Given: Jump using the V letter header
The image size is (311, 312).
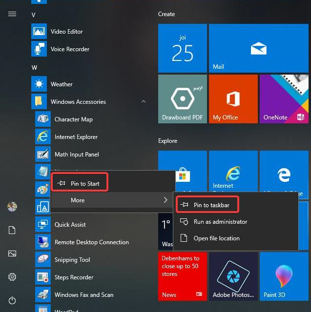Looking at the screenshot, I should (x=34, y=15).
